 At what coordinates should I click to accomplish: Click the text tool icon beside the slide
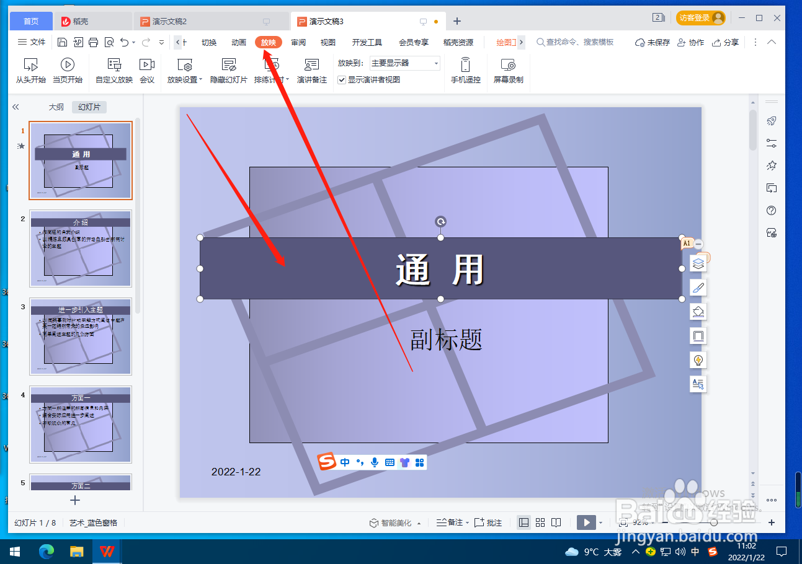coord(698,384)
